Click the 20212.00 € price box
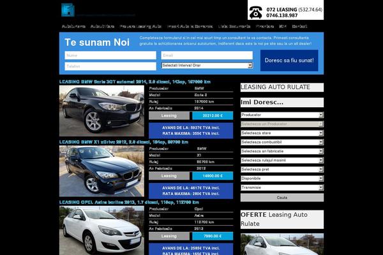 click(x=213, y=115)
